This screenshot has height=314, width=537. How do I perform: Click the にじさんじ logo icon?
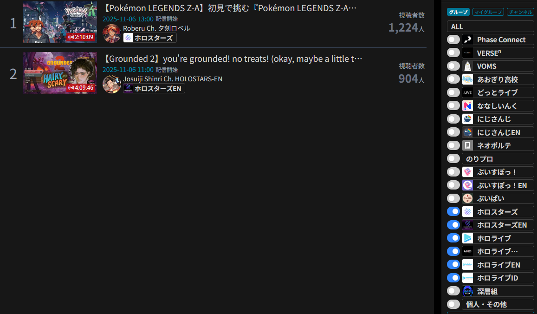pyautogui.click(x=467, y=119)
